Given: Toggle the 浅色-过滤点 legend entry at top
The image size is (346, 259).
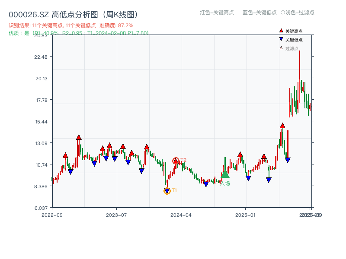Looking at the screenshot, I should [298, 13].
